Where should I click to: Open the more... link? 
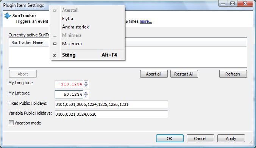(x=146, y=21)
